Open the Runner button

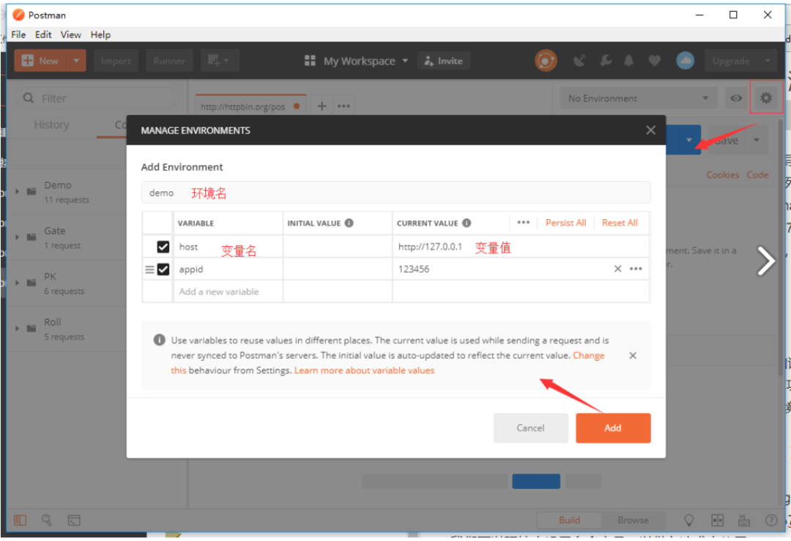pyautogui.click(x=169, y=61)
